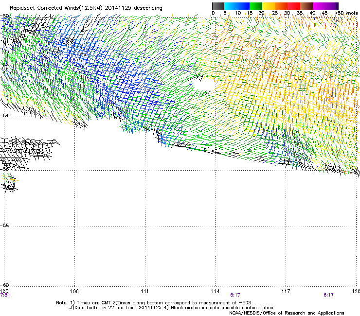Click the '-60' latitude axis label
Viewport: 360px width, 316px height.
[x=5, y=285]
